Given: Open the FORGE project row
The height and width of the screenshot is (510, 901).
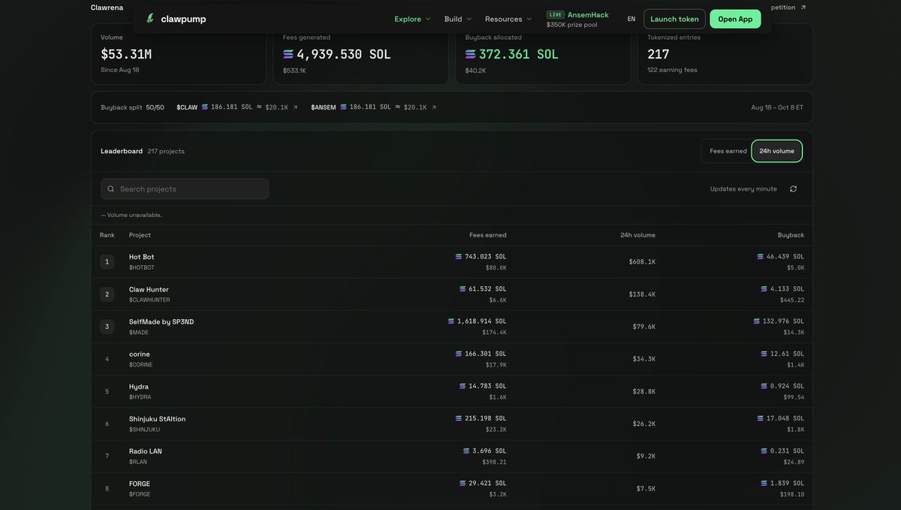Looking at the screenshot, I should point(452,488).
